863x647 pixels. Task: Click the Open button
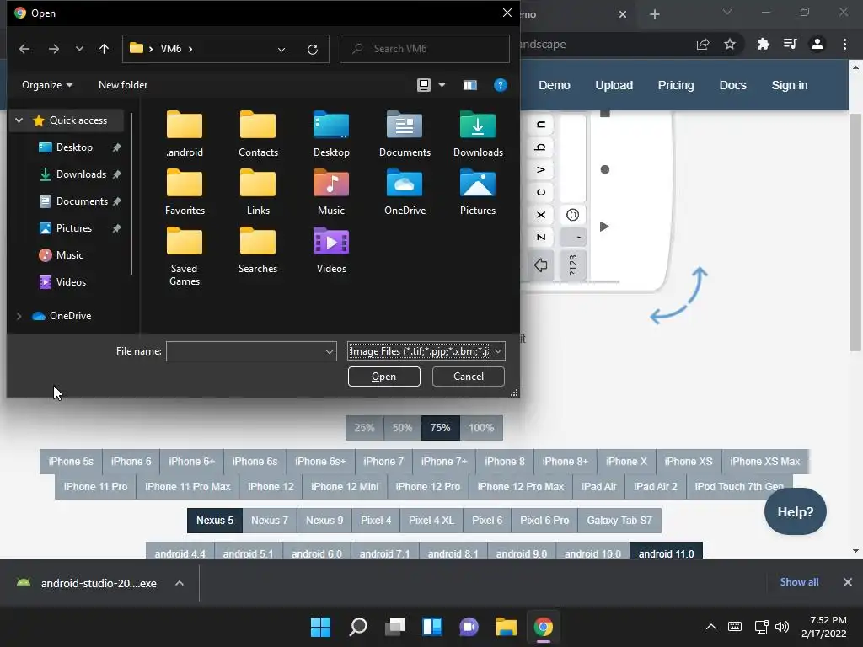384,377
